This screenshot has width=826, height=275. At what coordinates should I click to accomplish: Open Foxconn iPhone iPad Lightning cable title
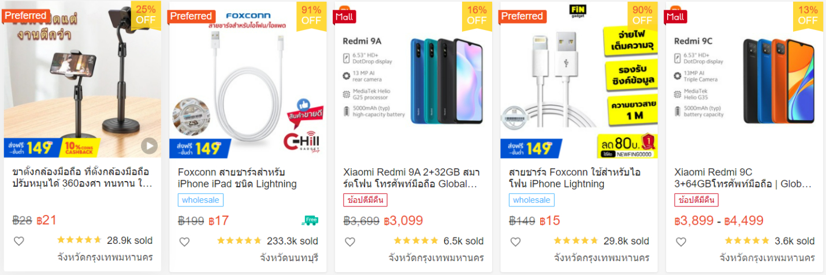237,178
